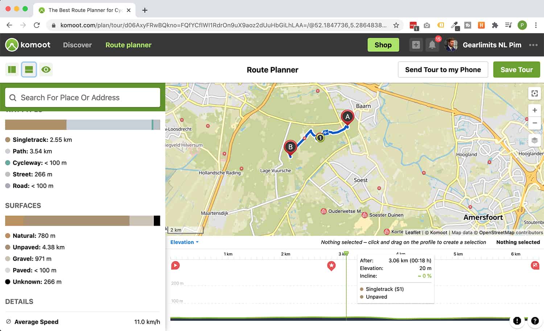The image size is (544, 331).
Task: Open the three-dots more menu in the header
Action: click(533, 45)
